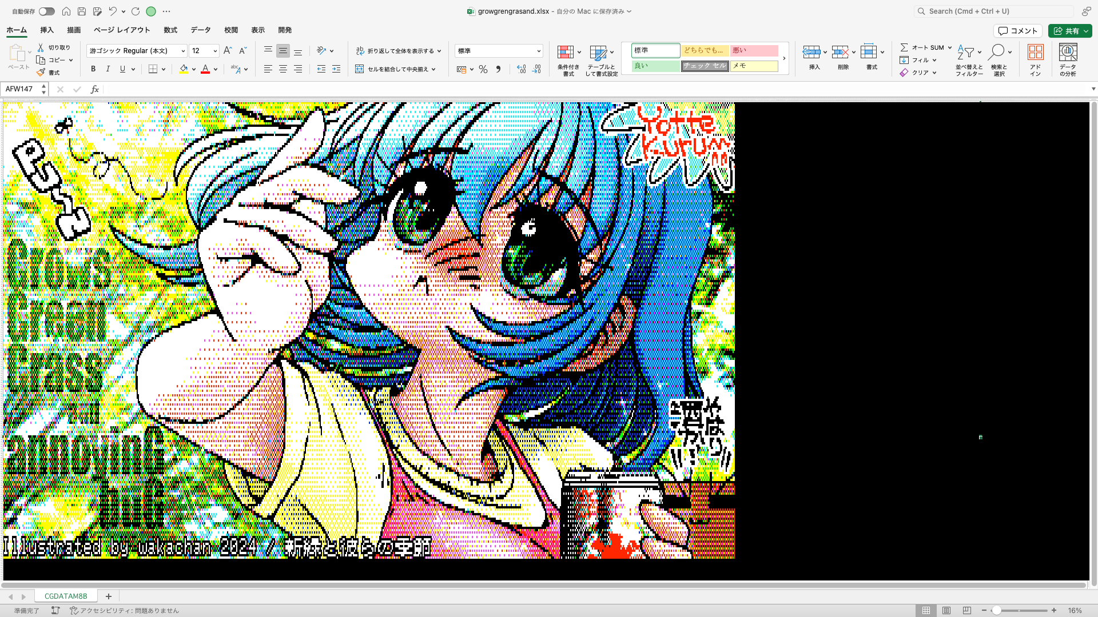
Task: Click the Decrease Indent icon
Action: tap(321, 69)
